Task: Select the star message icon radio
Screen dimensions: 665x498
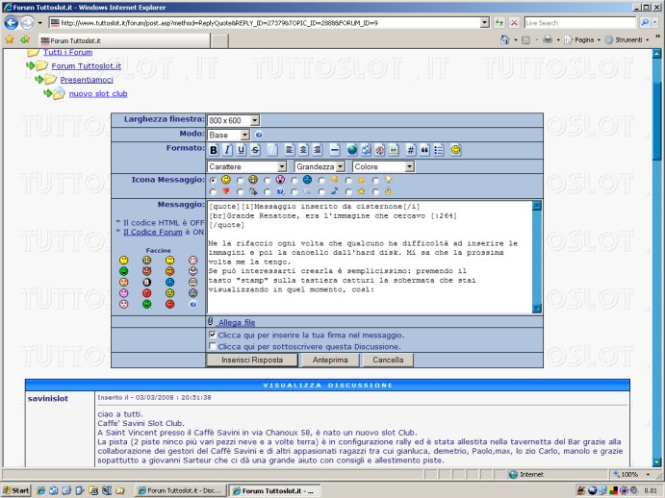Action: click(348, 192)
